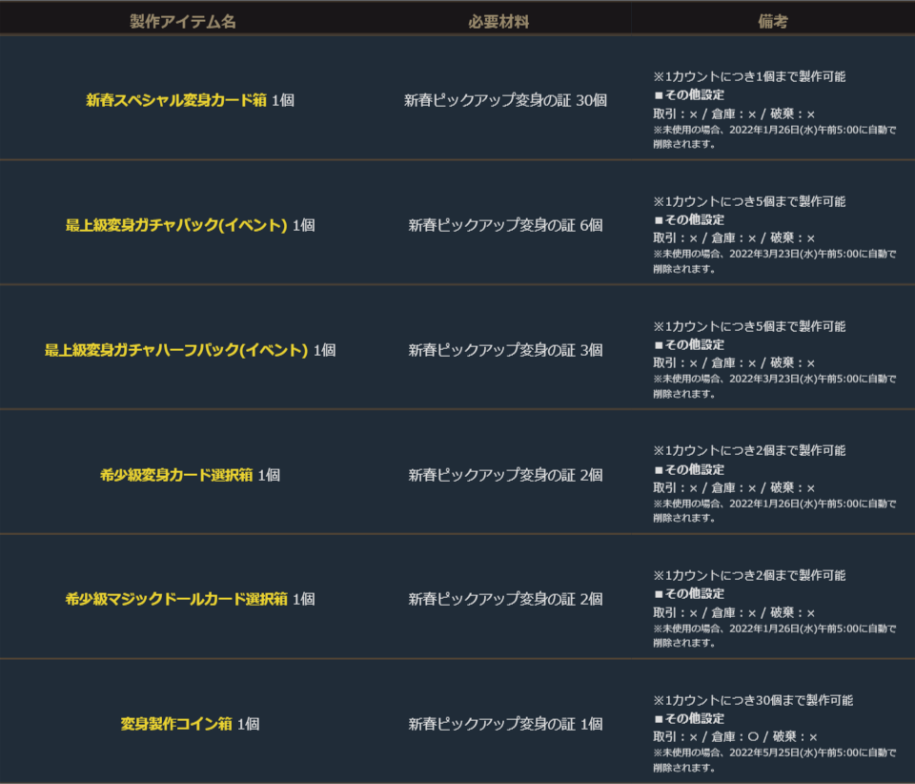Image resolution: width=915 pixels, height=784 pixels.
Task: Select 最上級変身ガチャハーフパック(イベント) item name
Action: point(176,350)
